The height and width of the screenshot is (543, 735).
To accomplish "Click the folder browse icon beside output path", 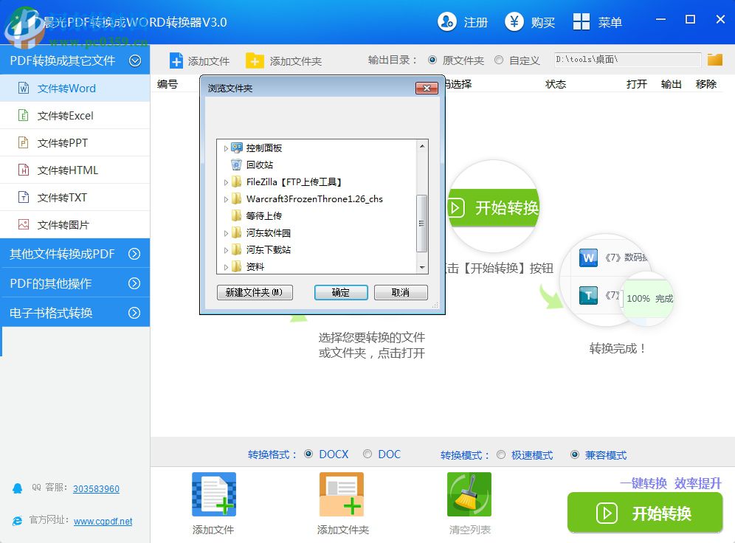I will [x=714, y=60].
